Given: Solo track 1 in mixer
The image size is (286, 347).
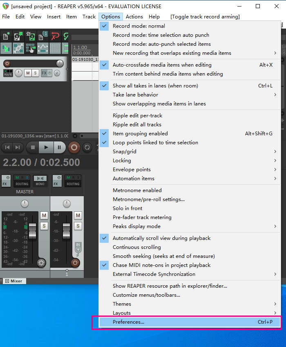Looking at the screenshot, I should click(x=78, y=226).
